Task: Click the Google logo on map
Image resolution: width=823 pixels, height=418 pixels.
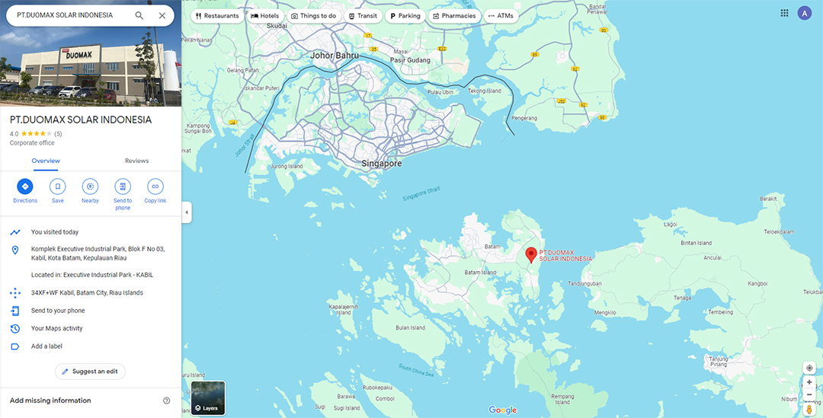Action: [502, 410]
